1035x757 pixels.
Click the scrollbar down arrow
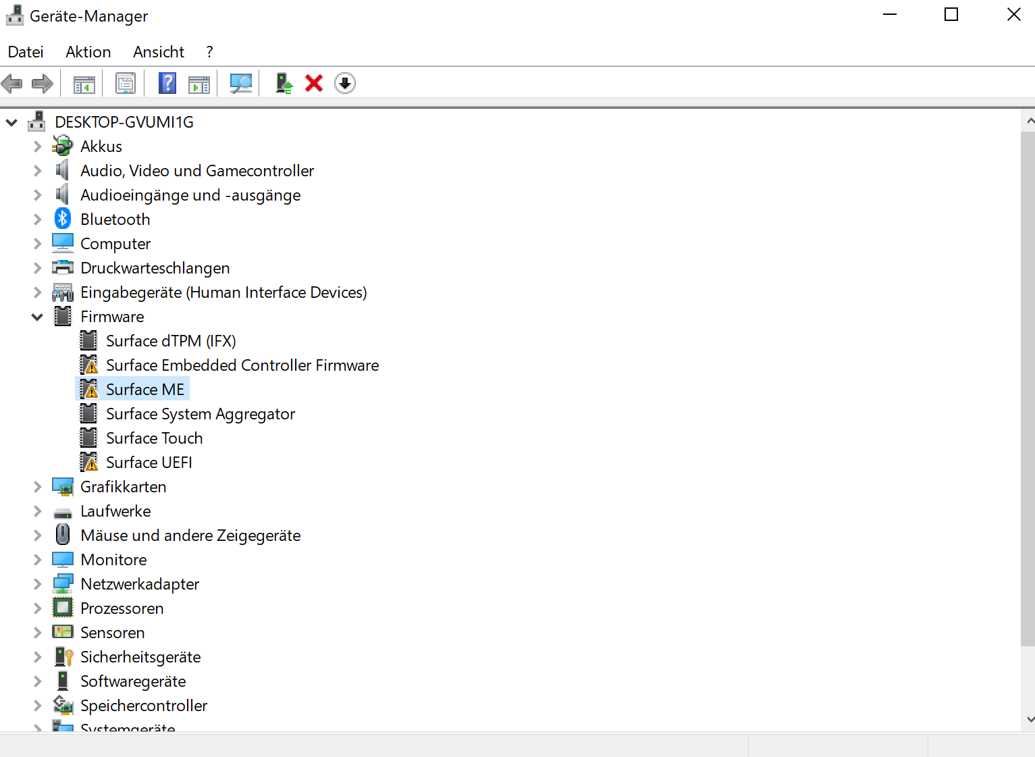coord(1029,719)
